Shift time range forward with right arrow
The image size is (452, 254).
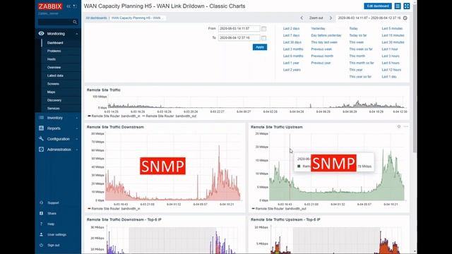[x=331, y=18]
